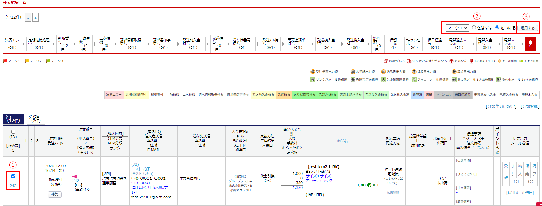542x206 pixels.
Task: Click the 請 invoice output icon in row
Action: click(534, 166)
